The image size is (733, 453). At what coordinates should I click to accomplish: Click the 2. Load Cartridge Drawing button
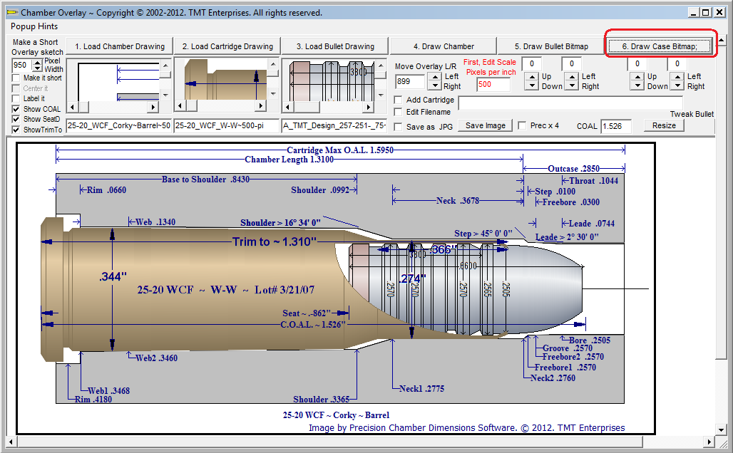pyautogui.click(x=227, y=46)
